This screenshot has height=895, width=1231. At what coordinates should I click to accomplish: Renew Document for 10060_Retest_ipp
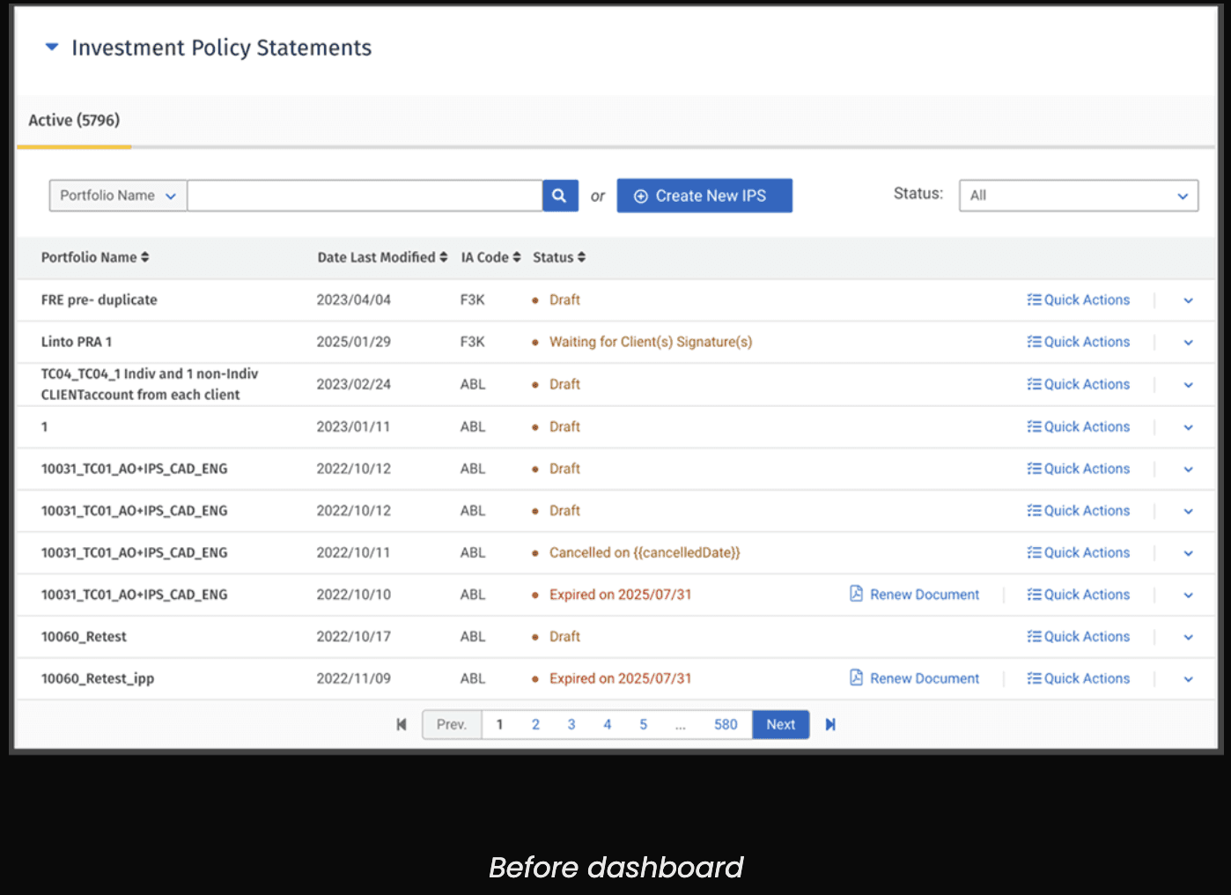point(914,678)
